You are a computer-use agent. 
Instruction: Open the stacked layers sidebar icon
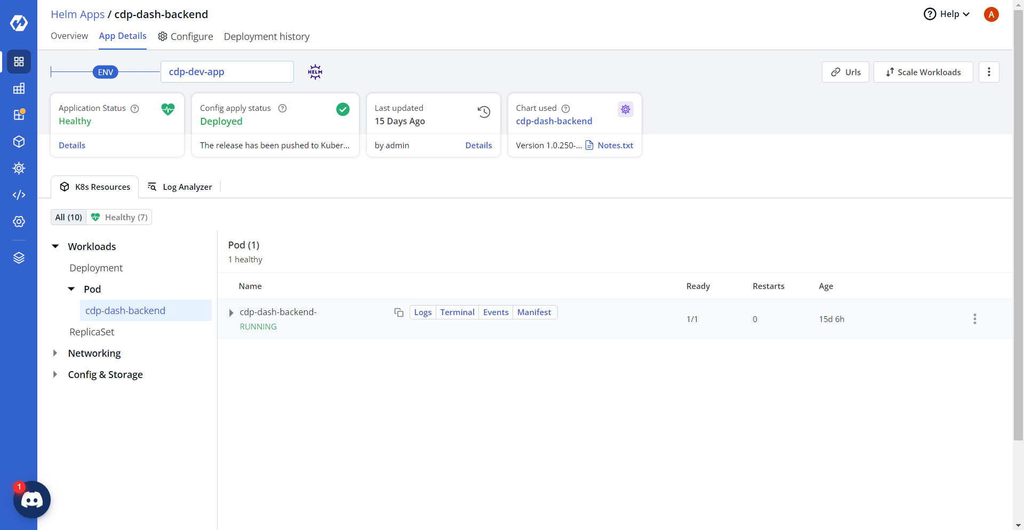(19, 258)
